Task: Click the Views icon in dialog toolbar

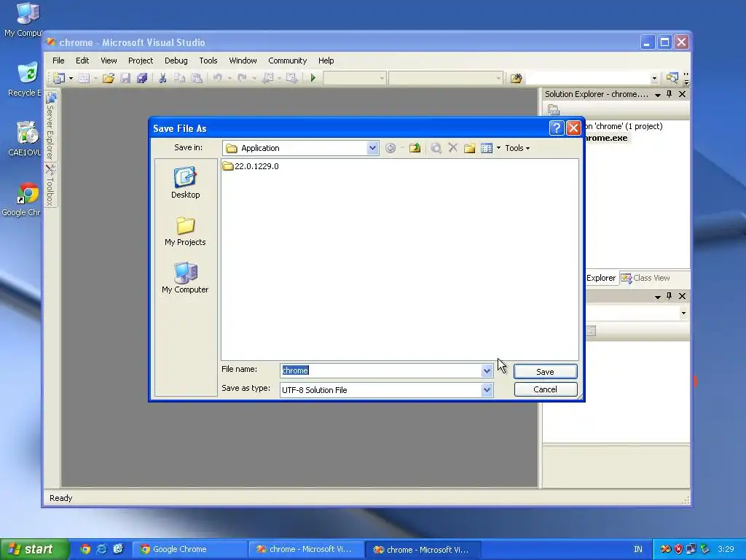Action: (487, 148)
